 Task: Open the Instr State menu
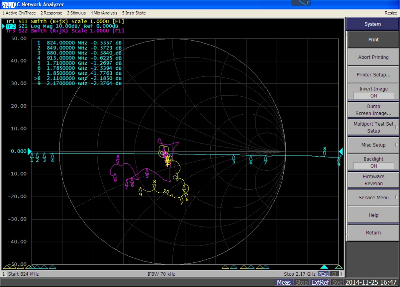click(134, 13)
